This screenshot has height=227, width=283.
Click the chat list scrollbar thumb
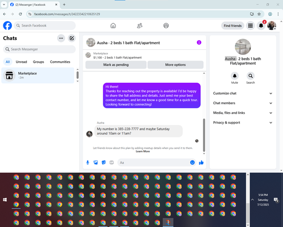pyautogui.click(x=78, y=75)
